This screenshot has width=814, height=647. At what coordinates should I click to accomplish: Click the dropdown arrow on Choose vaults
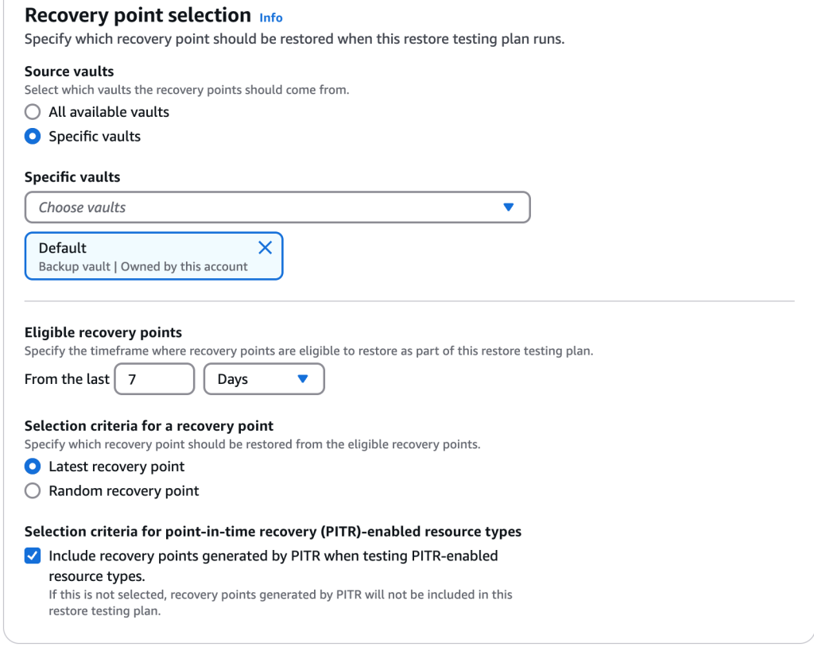click(508, 207)
